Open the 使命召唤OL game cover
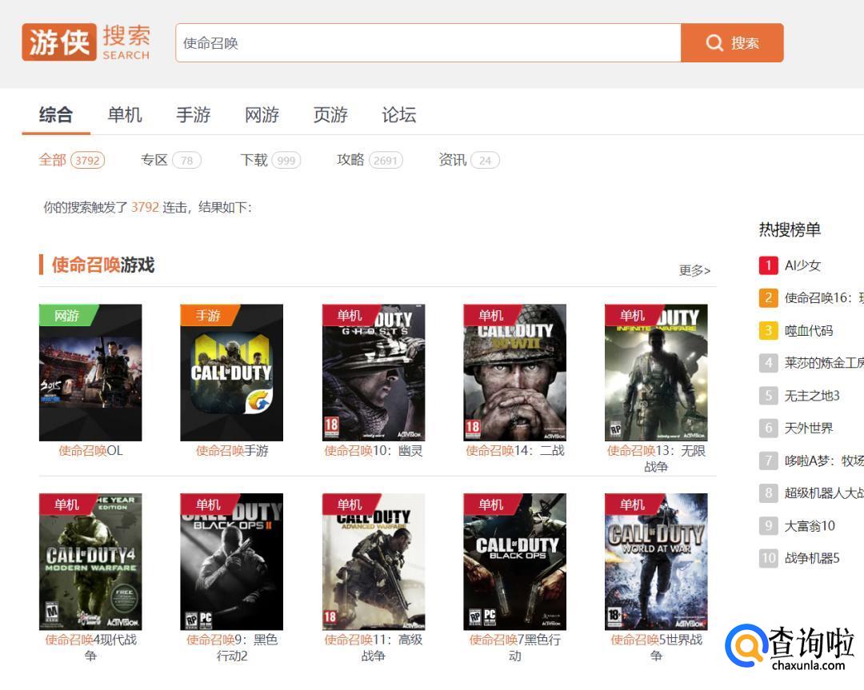This screenshot has width=864, height=690. [x=90, y=373]
